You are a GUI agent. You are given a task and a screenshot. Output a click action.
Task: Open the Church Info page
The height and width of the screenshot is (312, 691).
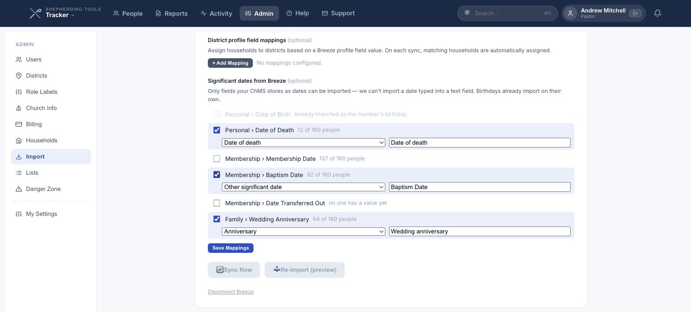click(51, 108)
